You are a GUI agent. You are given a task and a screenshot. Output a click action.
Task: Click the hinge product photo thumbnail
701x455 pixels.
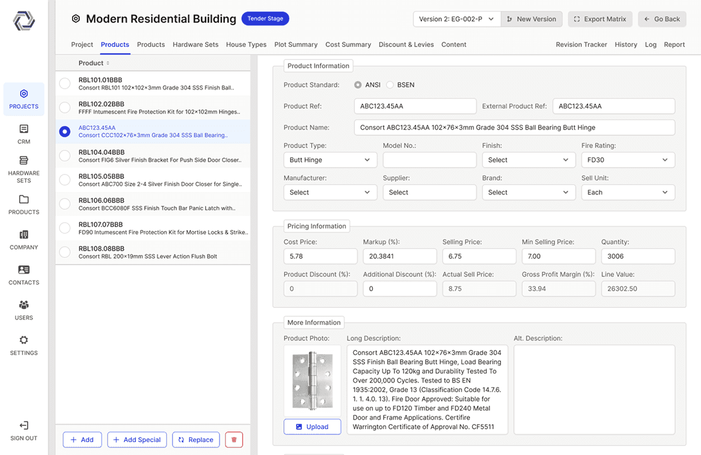pyautogui.click(x=312, y=380)
